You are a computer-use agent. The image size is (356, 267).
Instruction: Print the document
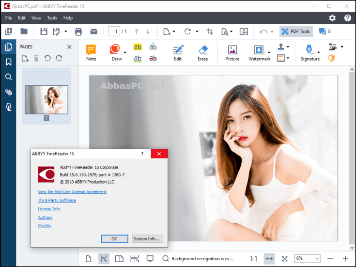(78, 31)
